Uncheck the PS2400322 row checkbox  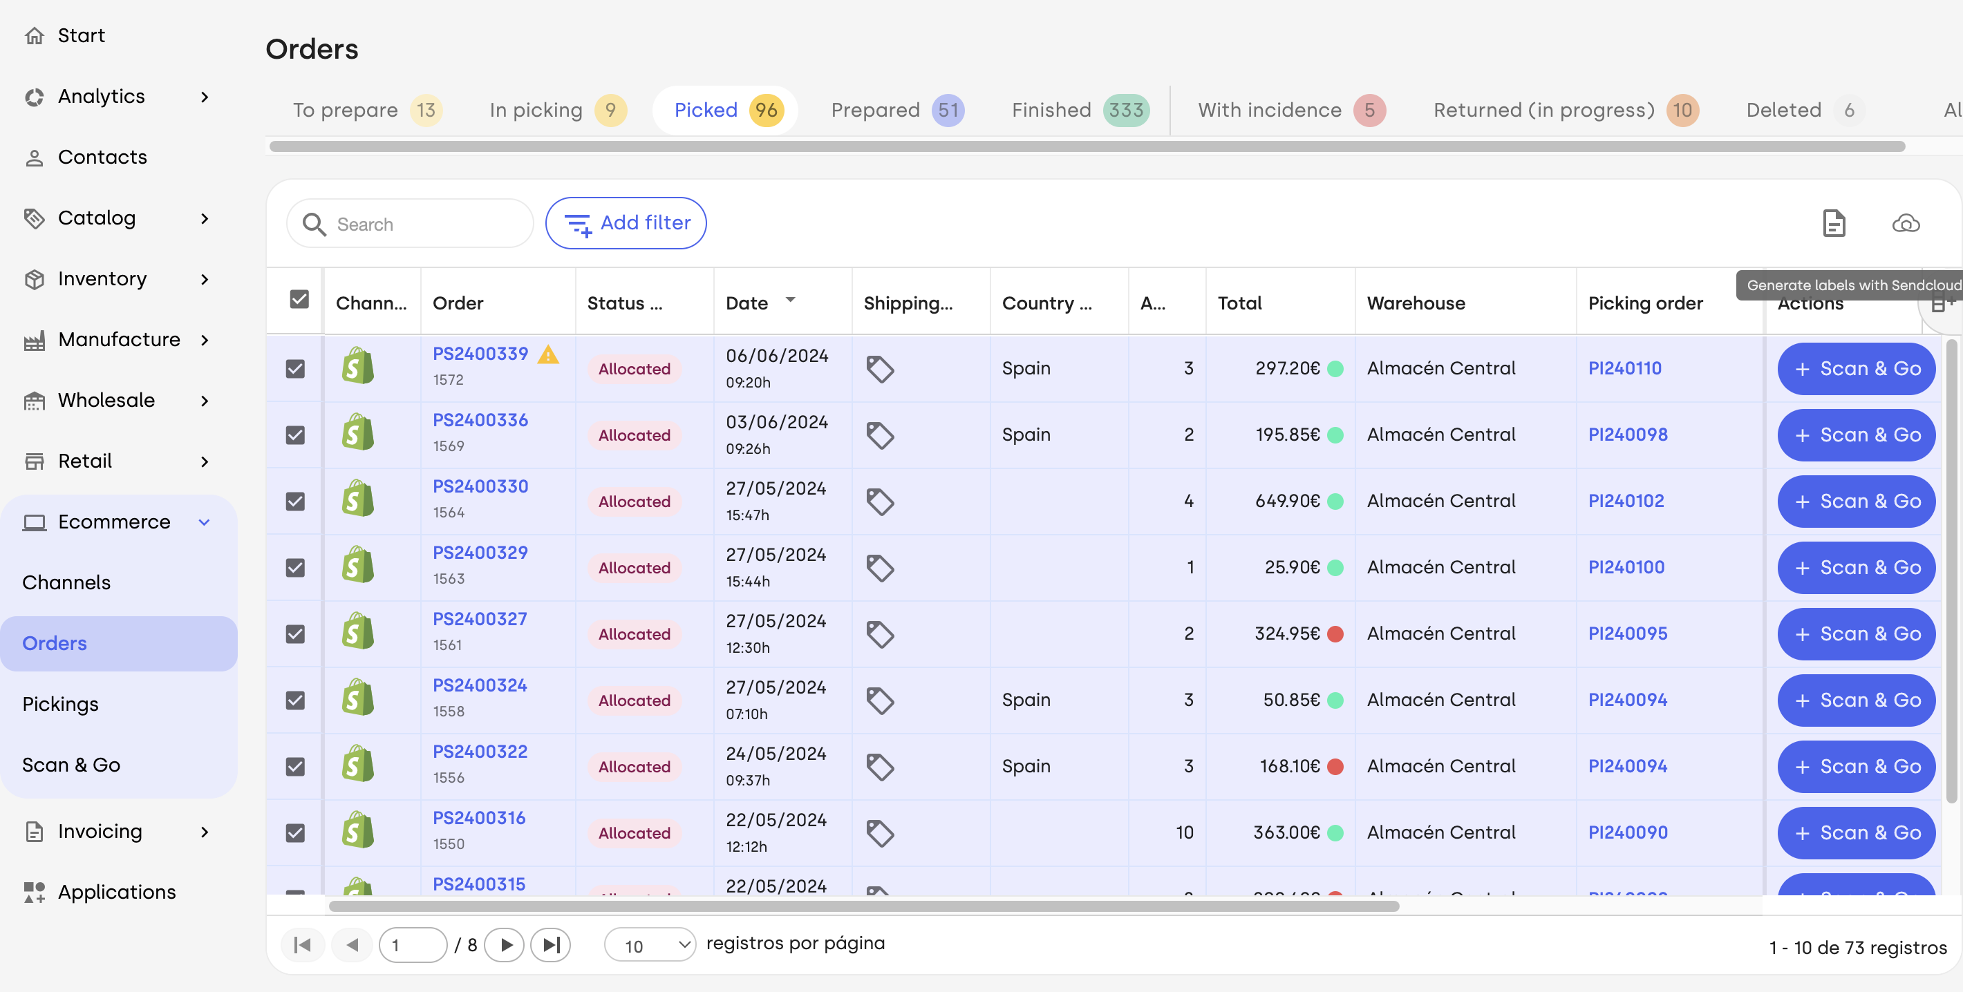click(295, 766)
